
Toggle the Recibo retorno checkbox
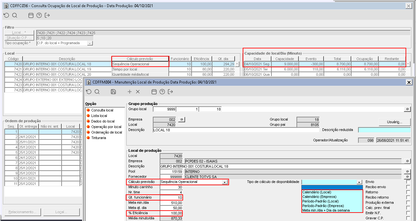[x=408, y=197]
